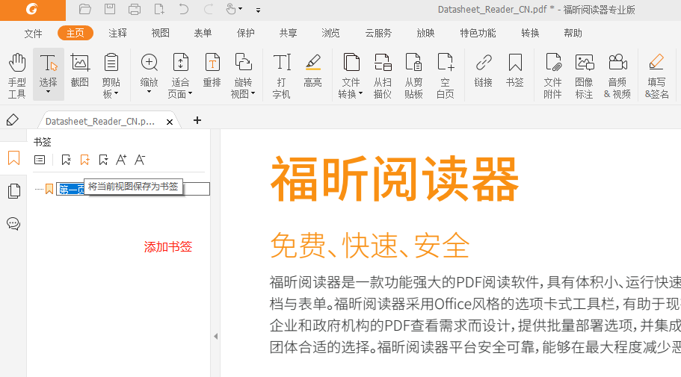Delete selected bookmark icon
Viewport: 681px width, 377px height.
pyautogui.click(x=66, y=160)
